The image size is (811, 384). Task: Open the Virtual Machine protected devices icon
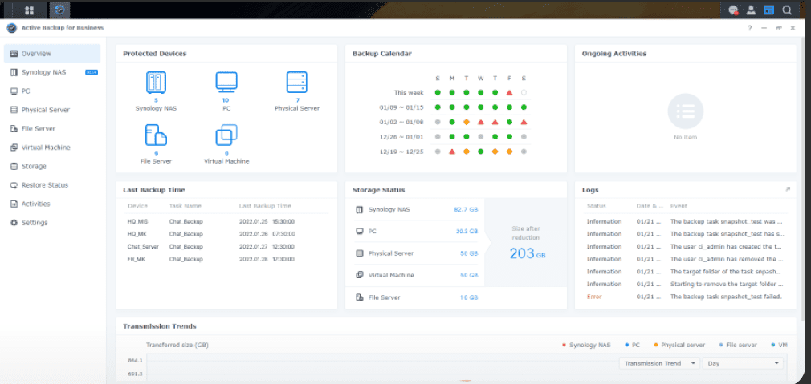click(226, 135)
